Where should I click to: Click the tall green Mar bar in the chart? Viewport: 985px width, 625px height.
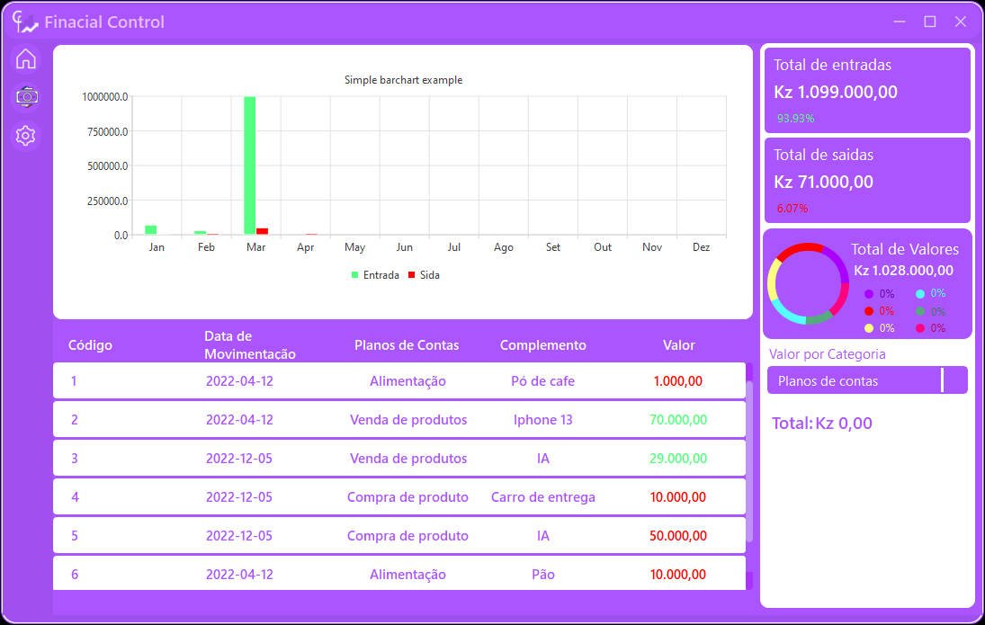coord(249,166)
